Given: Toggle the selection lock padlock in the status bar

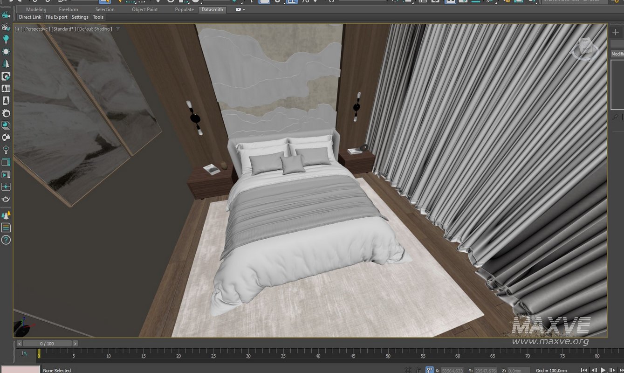Looking at the screenshot, I should tap(419, 370).
